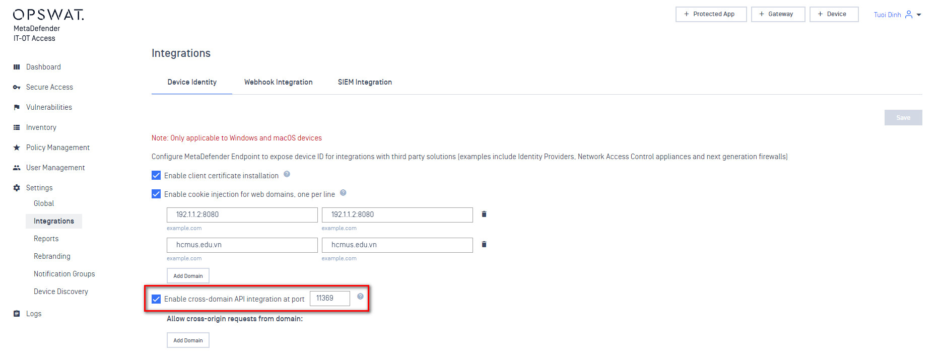This screenshot has height=363, width=939.
Task: Select Device Discovery under Settings
Action: (x=61, y=292)
